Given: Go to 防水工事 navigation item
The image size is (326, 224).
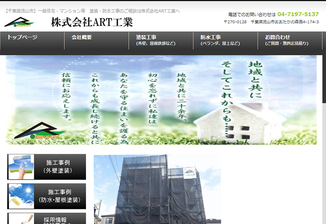Looking at the screenshot, I should coord(226,41).
